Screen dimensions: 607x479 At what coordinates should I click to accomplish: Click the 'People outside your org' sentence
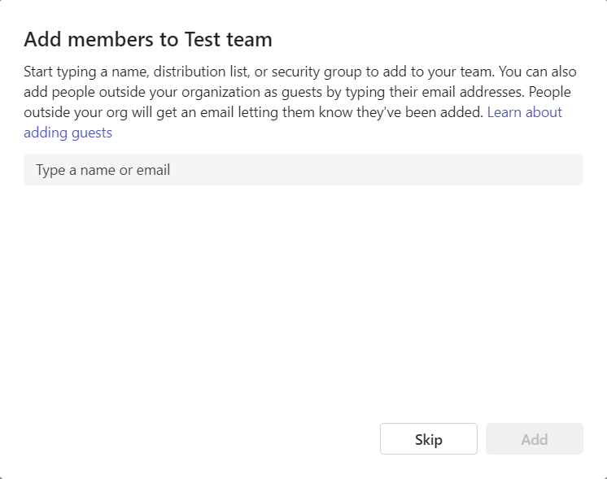(253, 112)
